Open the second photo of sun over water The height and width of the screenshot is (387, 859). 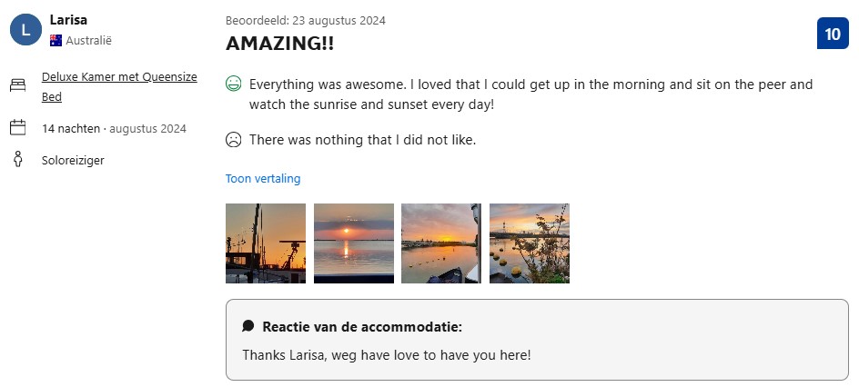[x=354, y=243]
